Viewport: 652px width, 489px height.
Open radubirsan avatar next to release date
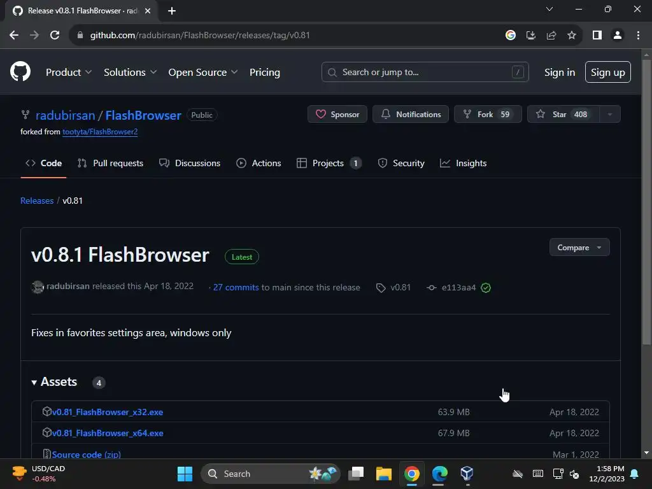pos(38,287)
